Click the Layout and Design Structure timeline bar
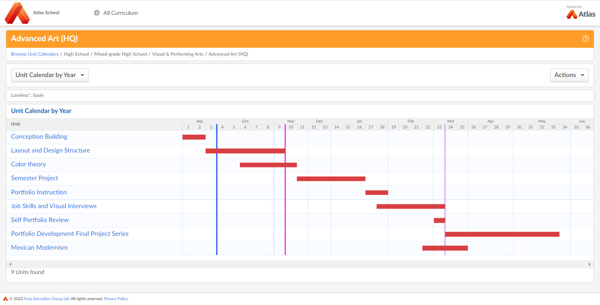 click(245, 151)
